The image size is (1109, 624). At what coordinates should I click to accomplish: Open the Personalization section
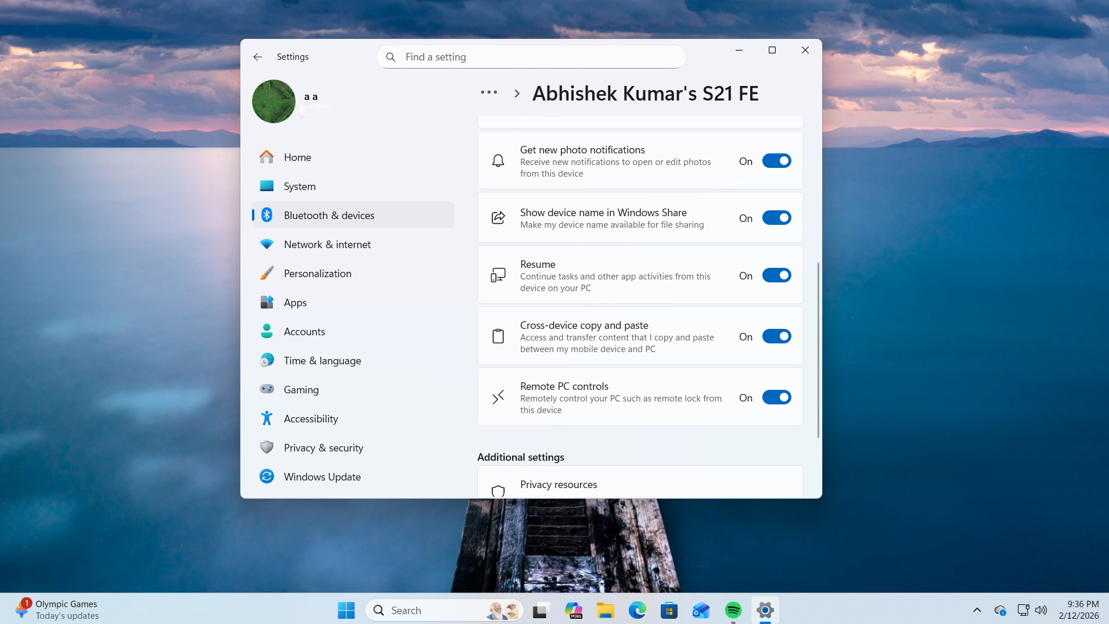[317, 273]
